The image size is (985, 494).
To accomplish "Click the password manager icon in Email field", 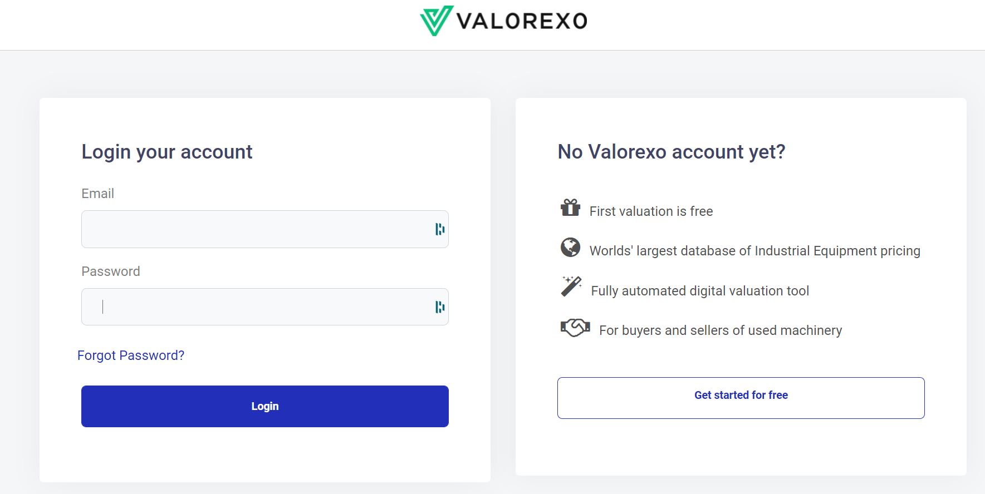I will (440, 229).
